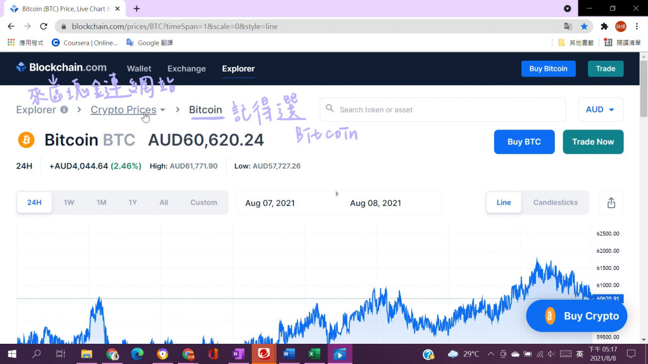
Task: Open Excel from taskbar
Action: tap(314, 354)
